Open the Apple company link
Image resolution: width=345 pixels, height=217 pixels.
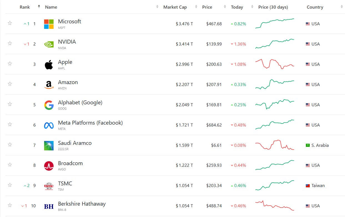click(65, 62)
